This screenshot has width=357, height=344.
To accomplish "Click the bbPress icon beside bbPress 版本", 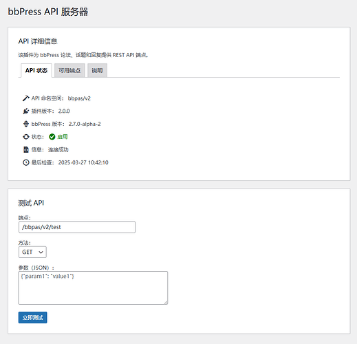I will point(26,124).
